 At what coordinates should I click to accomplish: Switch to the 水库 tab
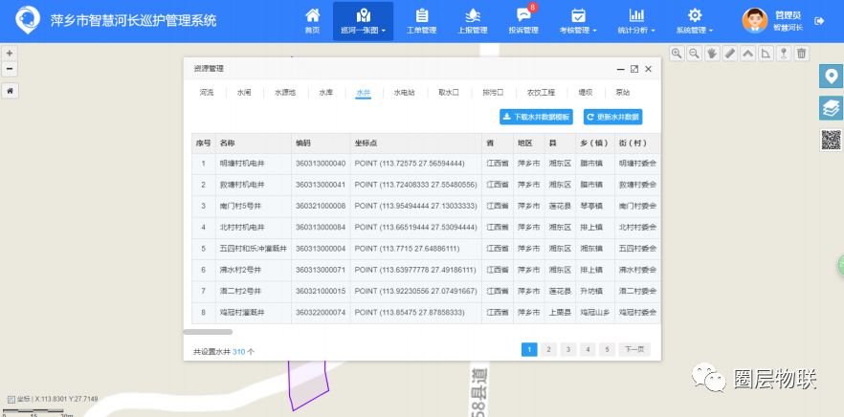pyautogui.click(x=326, y=93)
